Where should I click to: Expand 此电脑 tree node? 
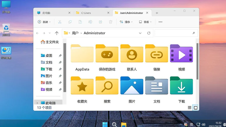pyautogui.click(x=37, y=103)
